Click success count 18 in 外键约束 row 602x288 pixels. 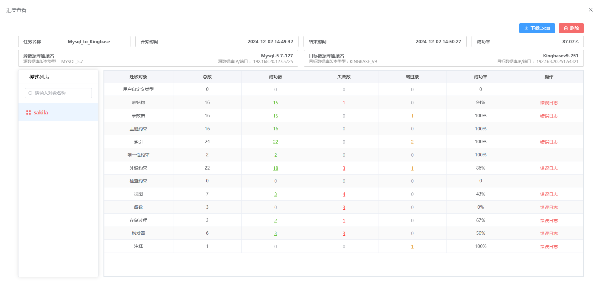pyautogui.click(x=276, y=168)
